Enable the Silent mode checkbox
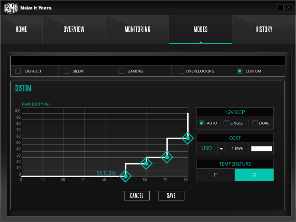Image resolution: width=296 pixels, height=222 pixels. 66,71
